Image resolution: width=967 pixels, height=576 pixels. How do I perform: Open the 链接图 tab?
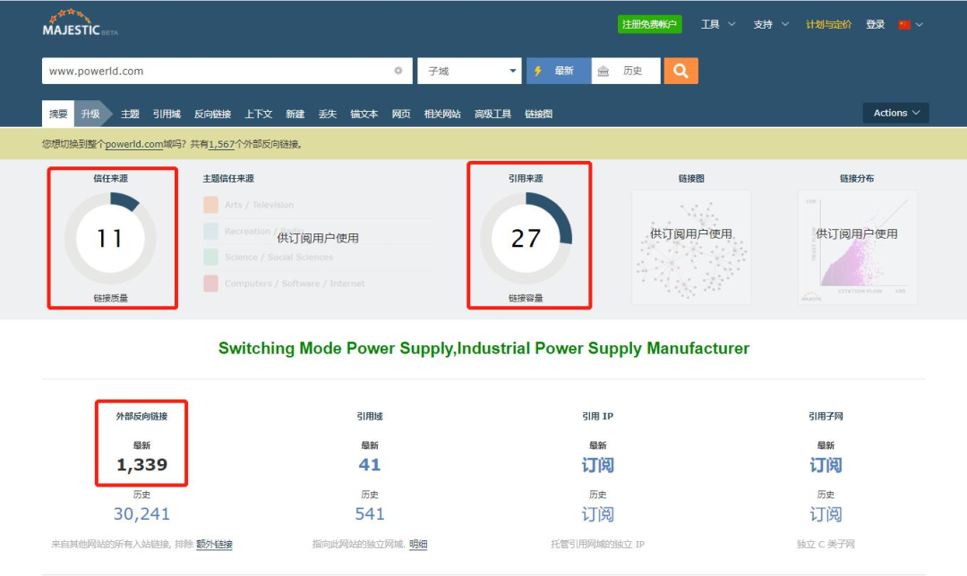[x=538, y=114]
